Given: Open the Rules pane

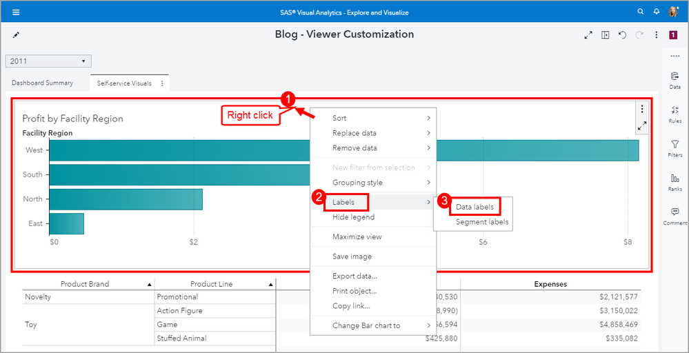Looking at the screenshot, I should (x=675, y=114).
